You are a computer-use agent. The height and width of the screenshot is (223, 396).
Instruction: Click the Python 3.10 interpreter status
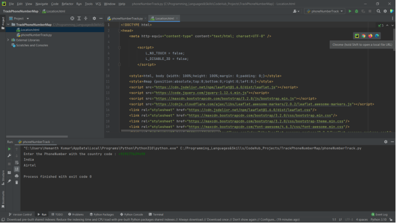tap(378, 220)
